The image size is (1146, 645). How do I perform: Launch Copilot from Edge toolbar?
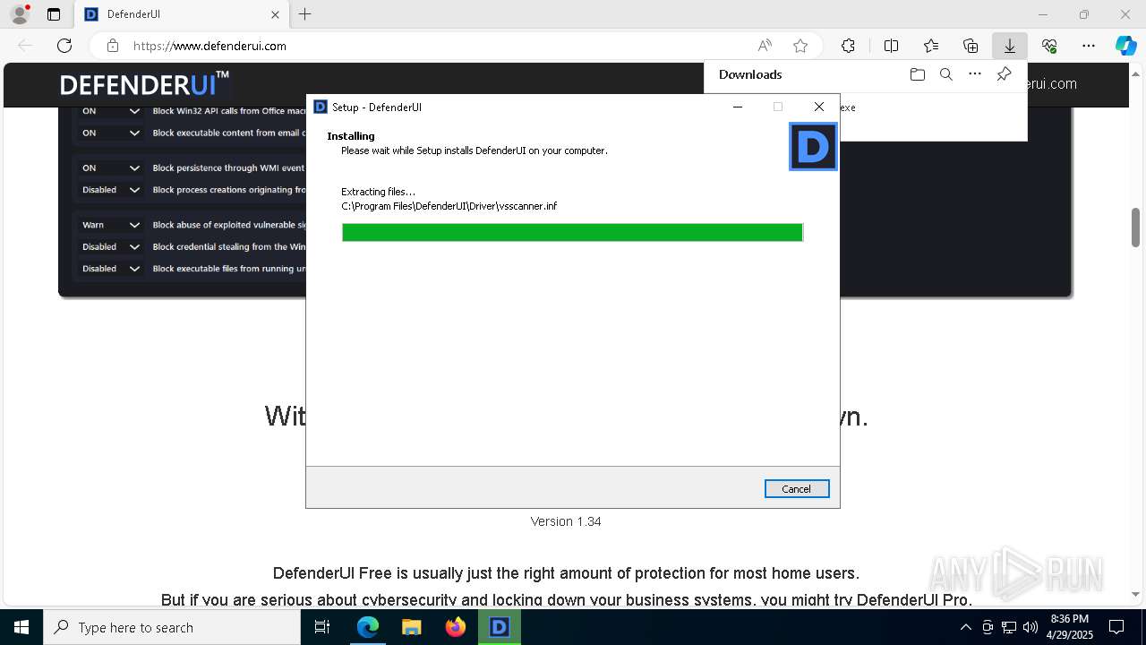click(x=1125, y=46)
